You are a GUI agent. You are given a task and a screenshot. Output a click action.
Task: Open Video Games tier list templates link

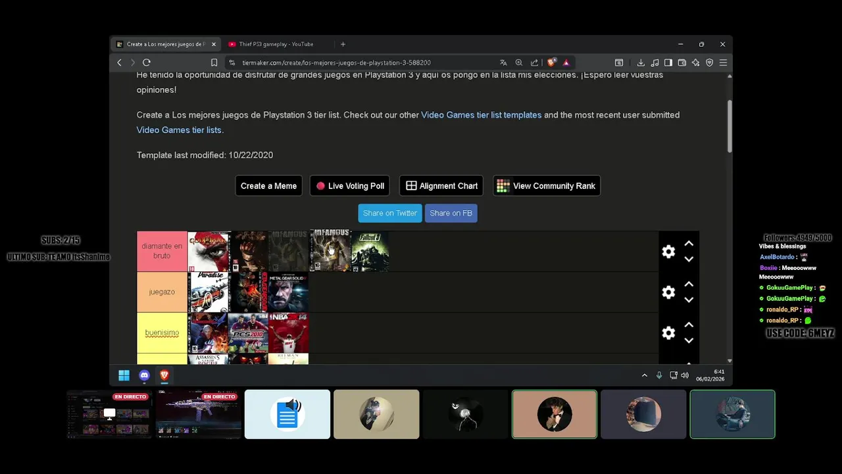[481, 115]
